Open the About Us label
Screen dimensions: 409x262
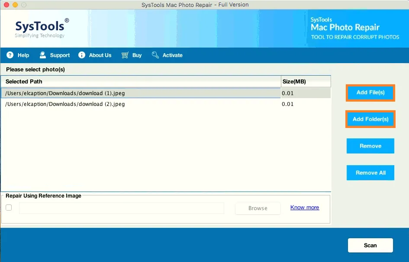(x=100, y=55)
